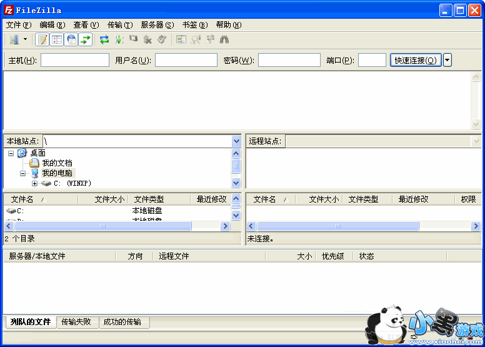Toggle the local directory tree view
This screenshot has width=485, height=347.
[57, 39]
